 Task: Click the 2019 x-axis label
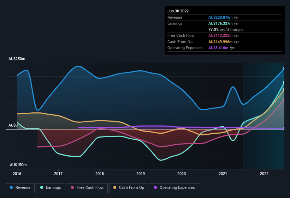click(x=141, y=174)
